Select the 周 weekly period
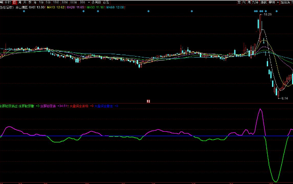Image resolution: width=293 pixels, height=184 pixels. pos(20,2)
